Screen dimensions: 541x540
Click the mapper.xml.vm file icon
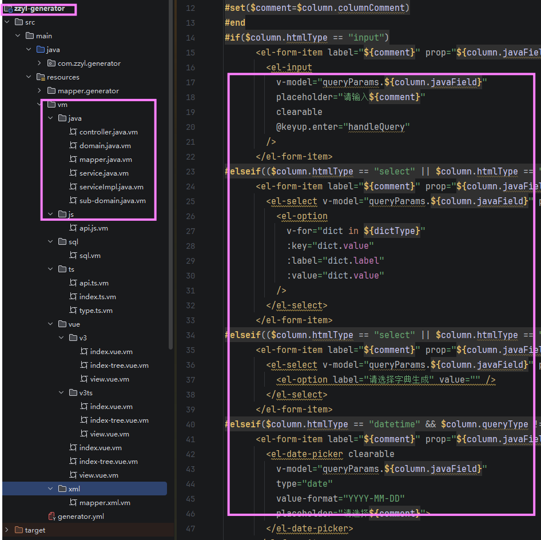pyautogui.click(x=73, y=502)
